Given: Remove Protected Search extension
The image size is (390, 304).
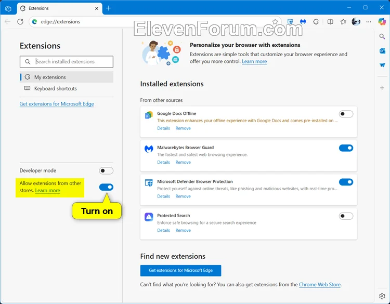Looking at the screenshot, I should [x=183, y=230].
